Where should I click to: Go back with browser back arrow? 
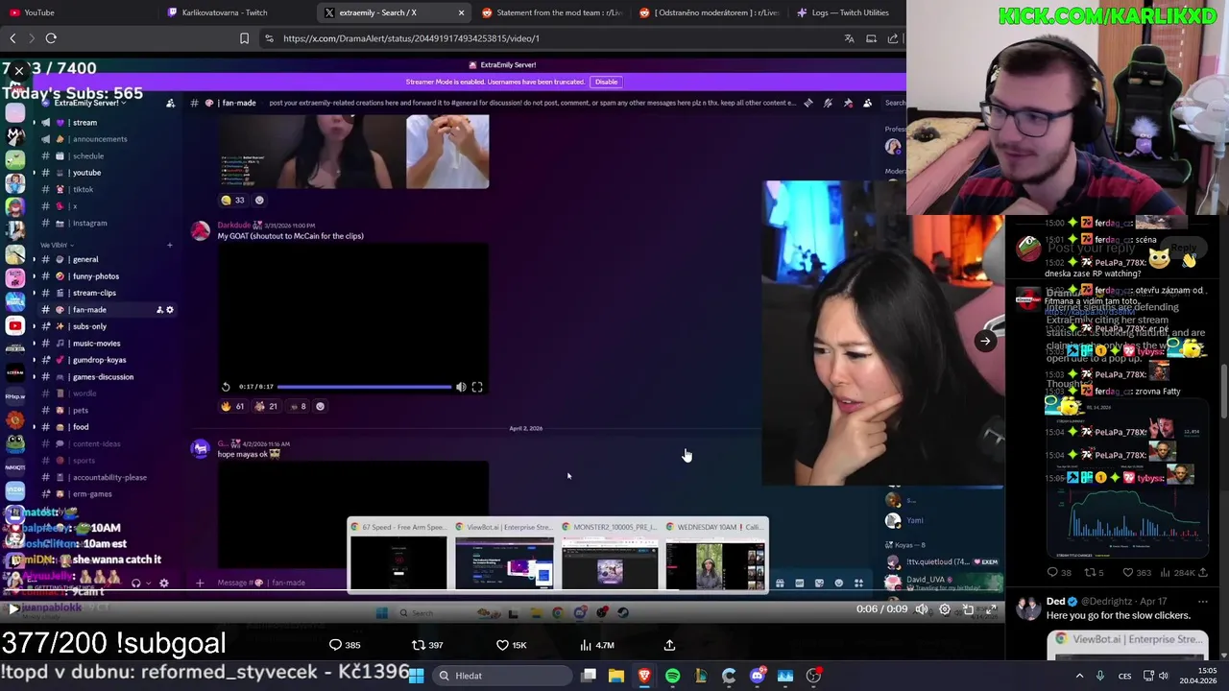[12, 38]
